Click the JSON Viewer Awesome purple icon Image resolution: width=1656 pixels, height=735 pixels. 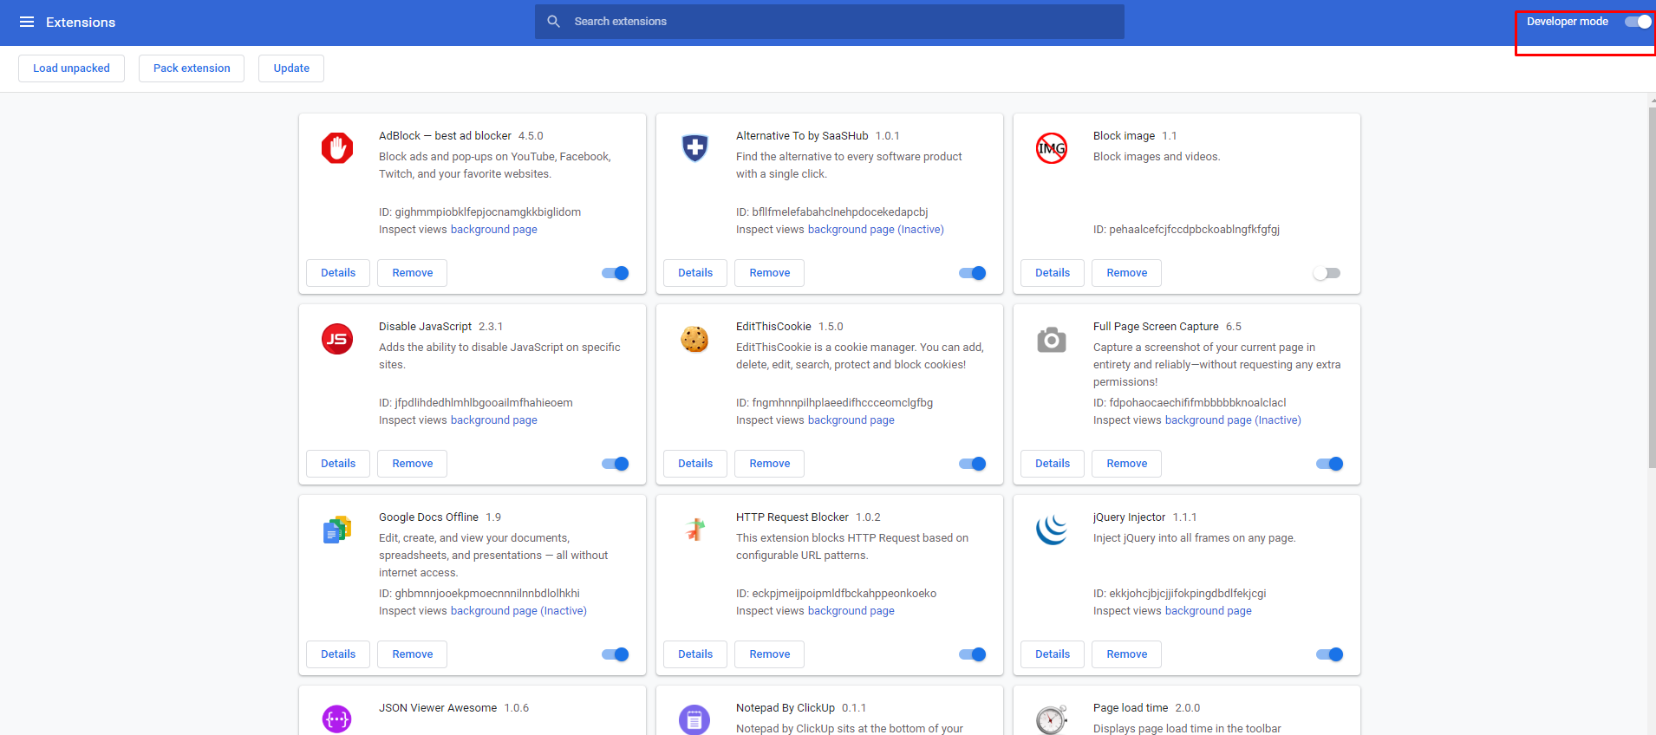coord(337,719)
